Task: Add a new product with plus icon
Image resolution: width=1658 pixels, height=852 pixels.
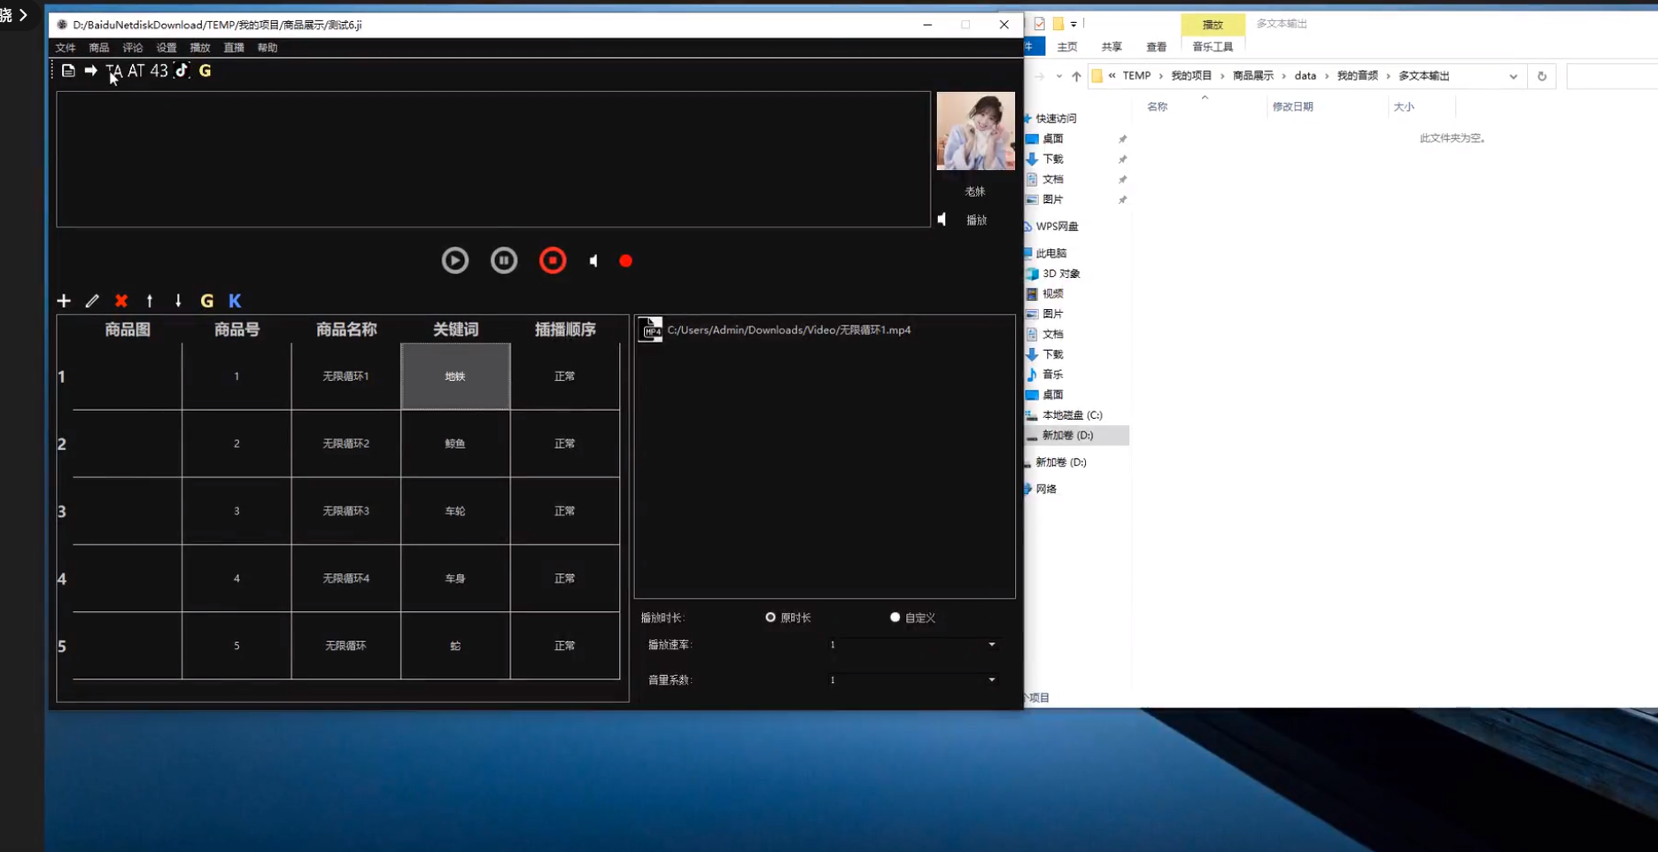Action: pos(64,301)
